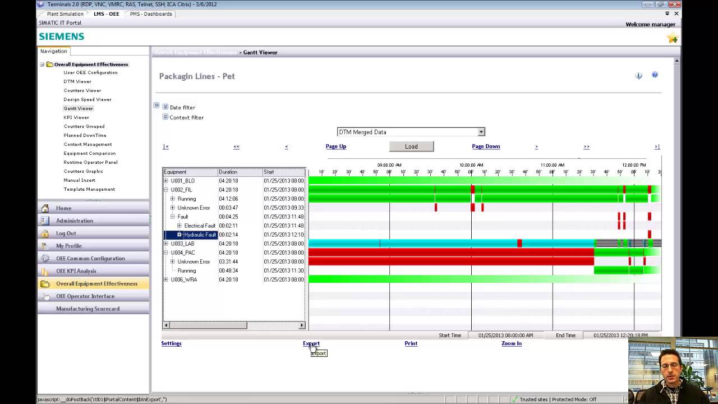Select the Navigation tab

(54, 51)
